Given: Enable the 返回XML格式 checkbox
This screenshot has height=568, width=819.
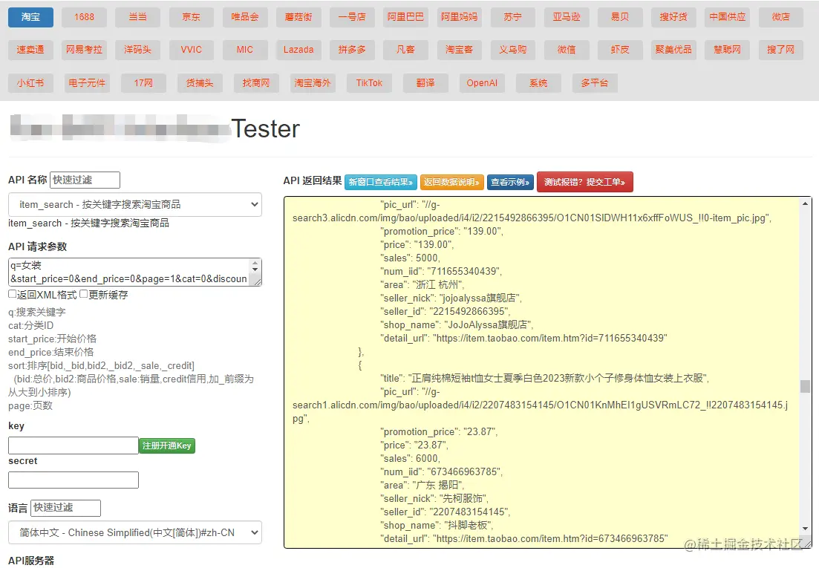Looking at the screenshot, I should click(12, 295).
